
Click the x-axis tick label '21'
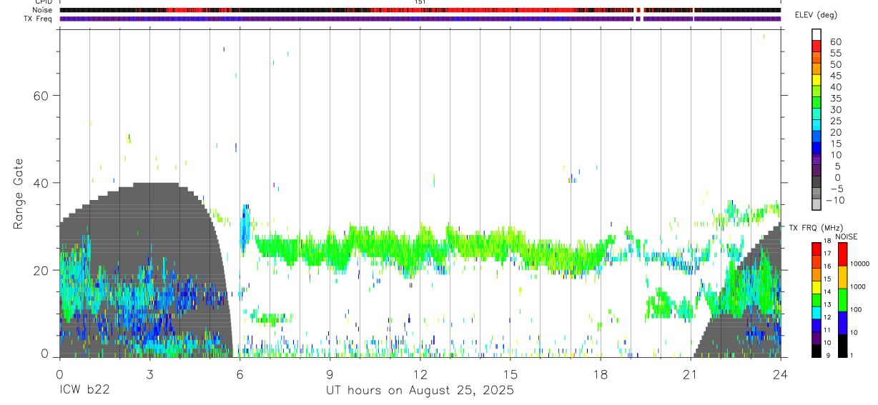click(x=690, y=374)
